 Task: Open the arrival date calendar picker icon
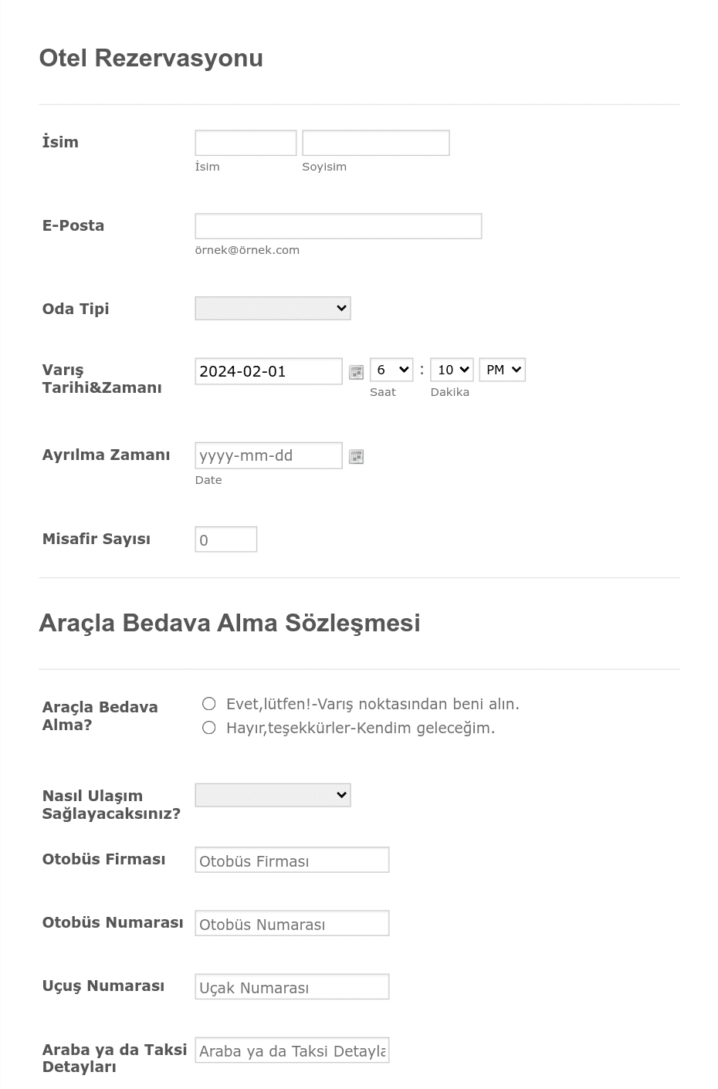(356, 372)
